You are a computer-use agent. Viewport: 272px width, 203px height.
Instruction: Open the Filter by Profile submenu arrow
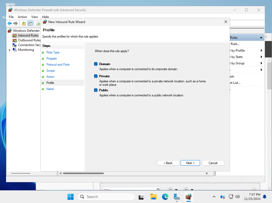(x=261, y=50)
